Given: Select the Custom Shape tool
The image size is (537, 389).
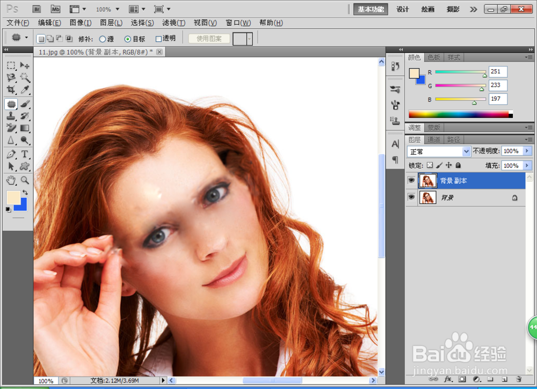Looking at the screenshot, I should tap(25, 167).
